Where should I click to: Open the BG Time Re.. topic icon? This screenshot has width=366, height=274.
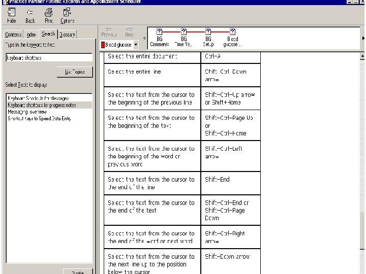point(184,37)
